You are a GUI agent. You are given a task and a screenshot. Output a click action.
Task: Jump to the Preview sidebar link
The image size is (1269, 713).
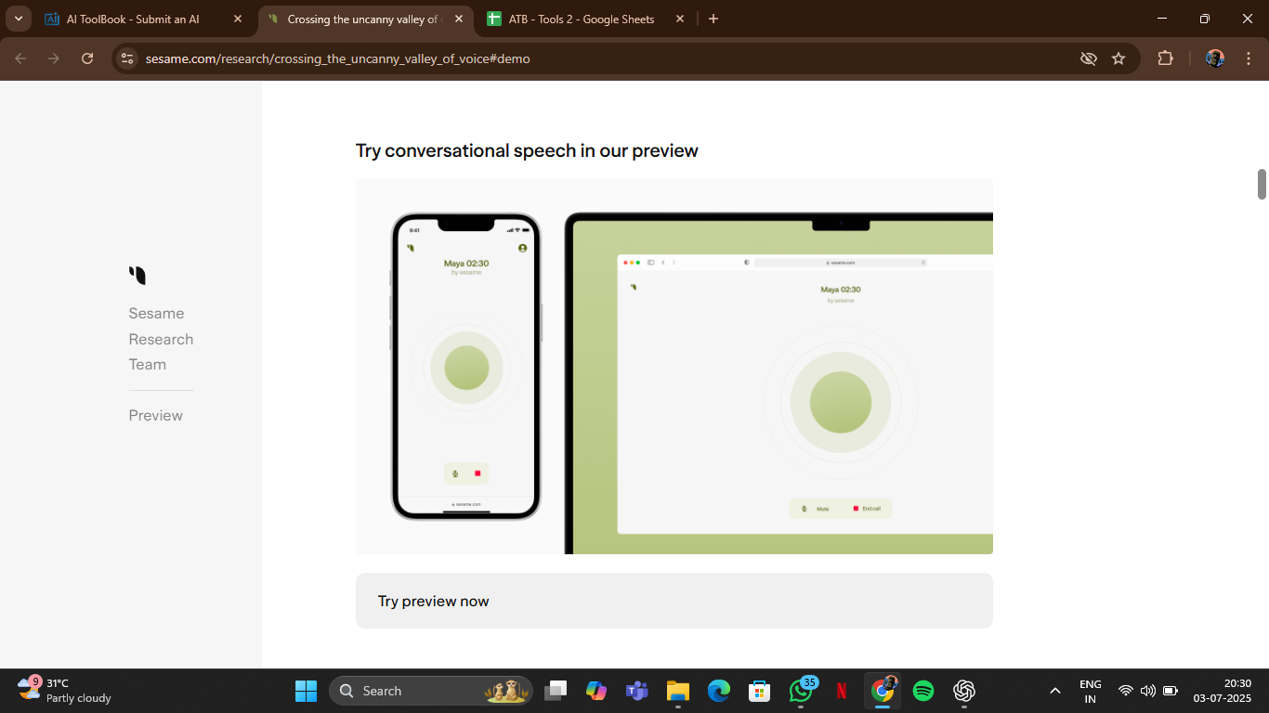pos(155,416)
